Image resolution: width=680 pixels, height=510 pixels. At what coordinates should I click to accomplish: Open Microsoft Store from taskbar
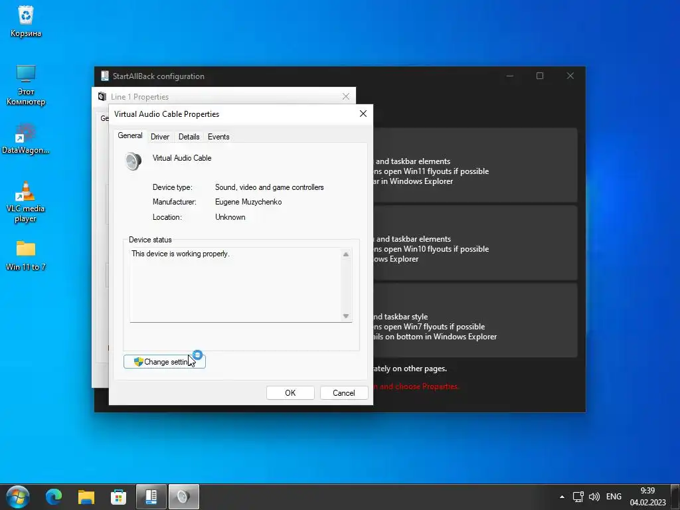point(118,497)
